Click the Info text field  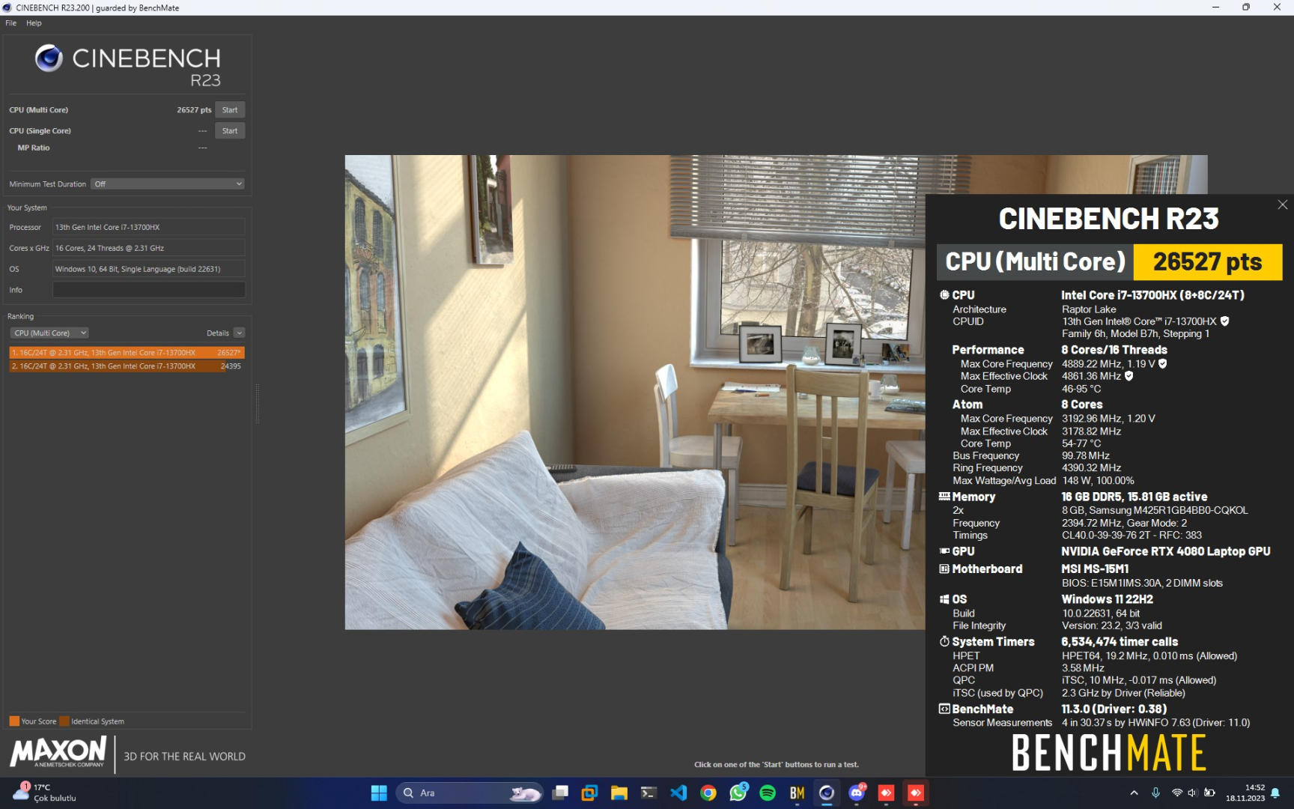click(149, 290)
